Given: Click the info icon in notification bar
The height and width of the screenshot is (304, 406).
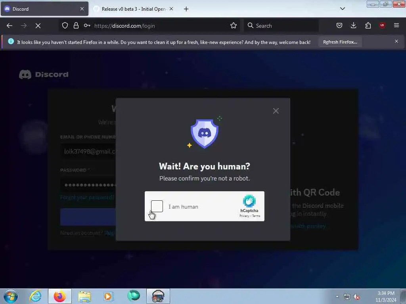Looking at the screenshot, I should tap(11, 41).
